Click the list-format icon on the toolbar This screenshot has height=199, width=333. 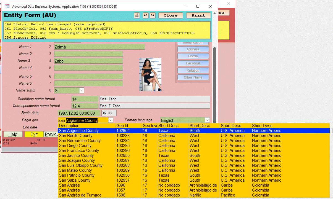(137, 15)
